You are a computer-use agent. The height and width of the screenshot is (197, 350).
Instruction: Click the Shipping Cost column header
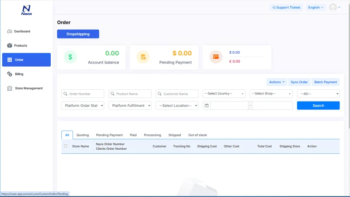pyautogui.click(x=207, y=146)
